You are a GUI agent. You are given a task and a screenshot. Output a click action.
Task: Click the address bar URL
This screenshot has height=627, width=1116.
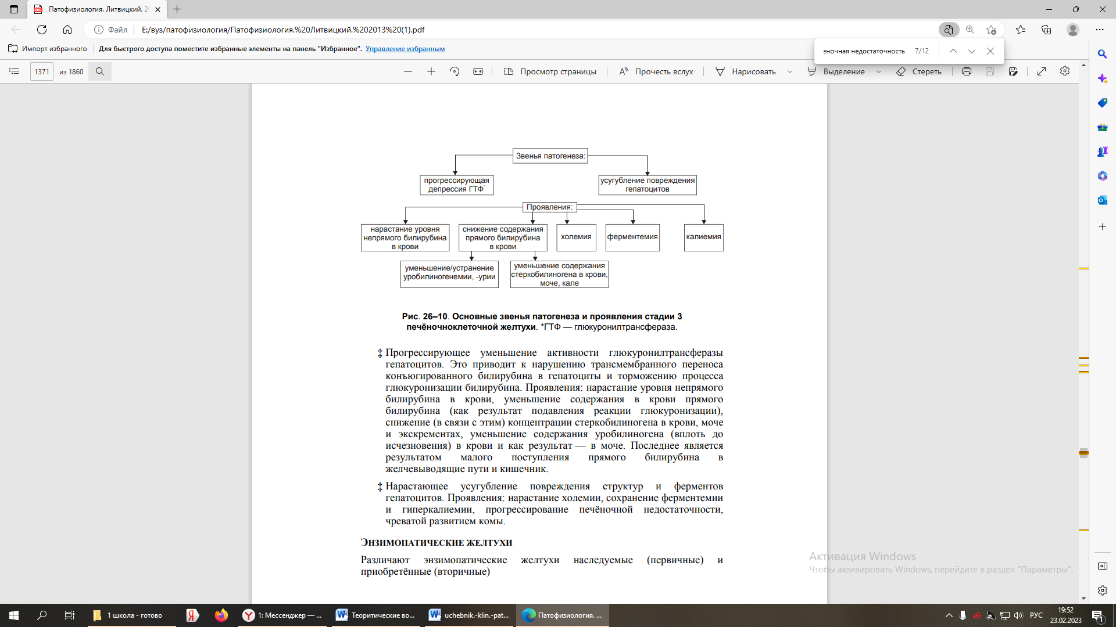tap(283, 30)
